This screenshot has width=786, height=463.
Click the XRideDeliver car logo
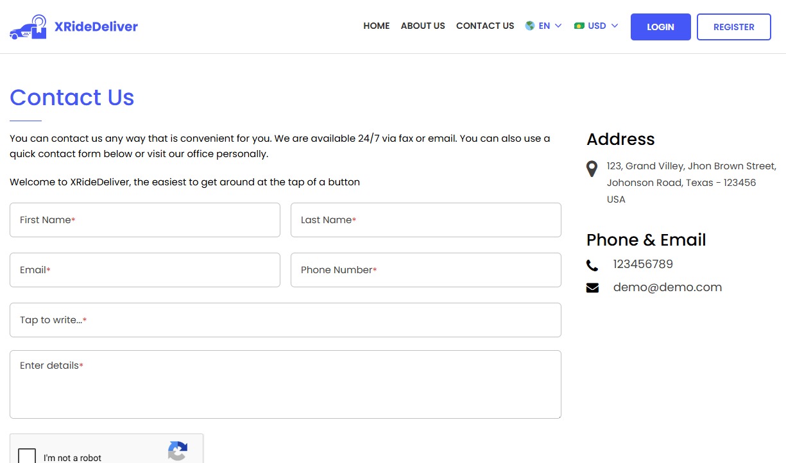point(27,26)
